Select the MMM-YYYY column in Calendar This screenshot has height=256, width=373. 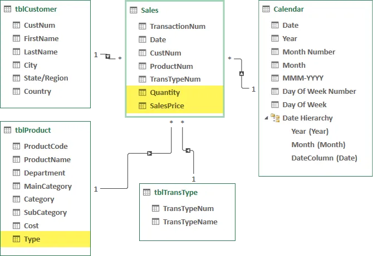302,78
